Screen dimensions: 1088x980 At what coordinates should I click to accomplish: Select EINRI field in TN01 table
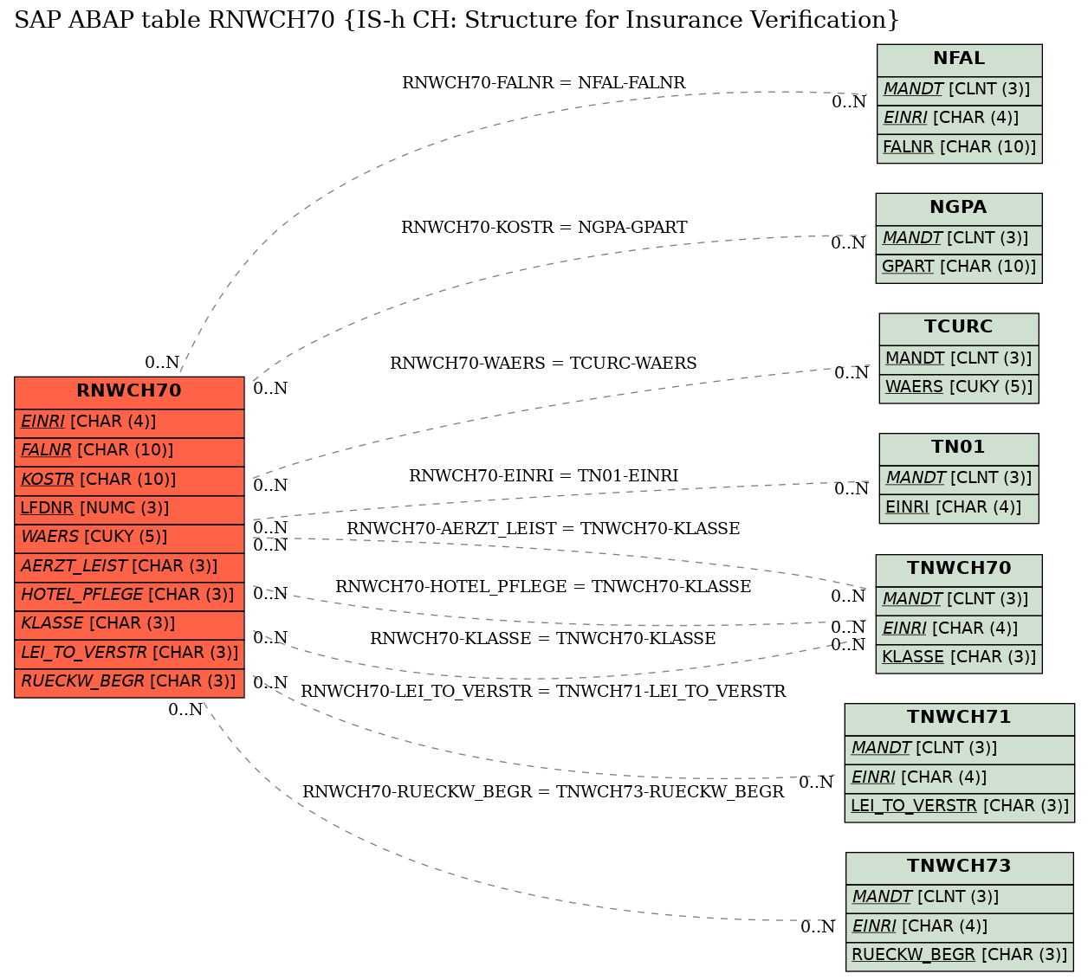coord(958,507)
